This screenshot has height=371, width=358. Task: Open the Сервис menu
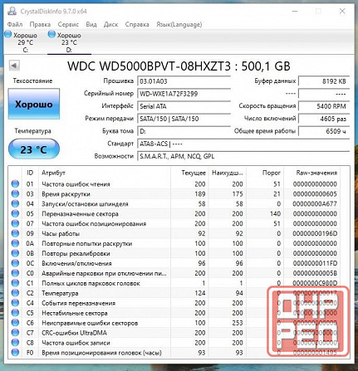(68, 24)
